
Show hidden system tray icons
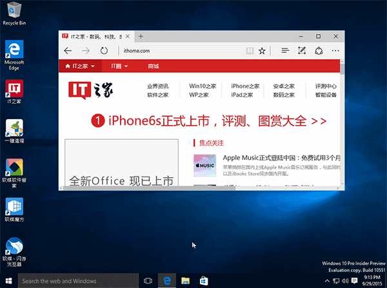327,281
